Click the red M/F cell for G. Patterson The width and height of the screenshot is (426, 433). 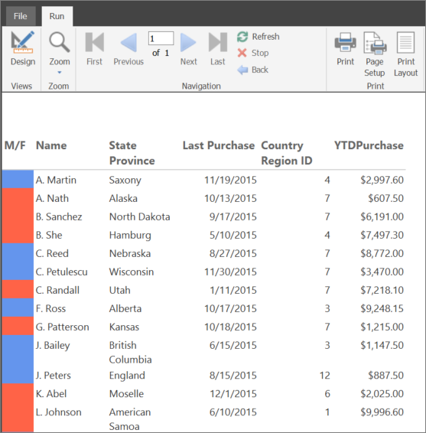18,326
